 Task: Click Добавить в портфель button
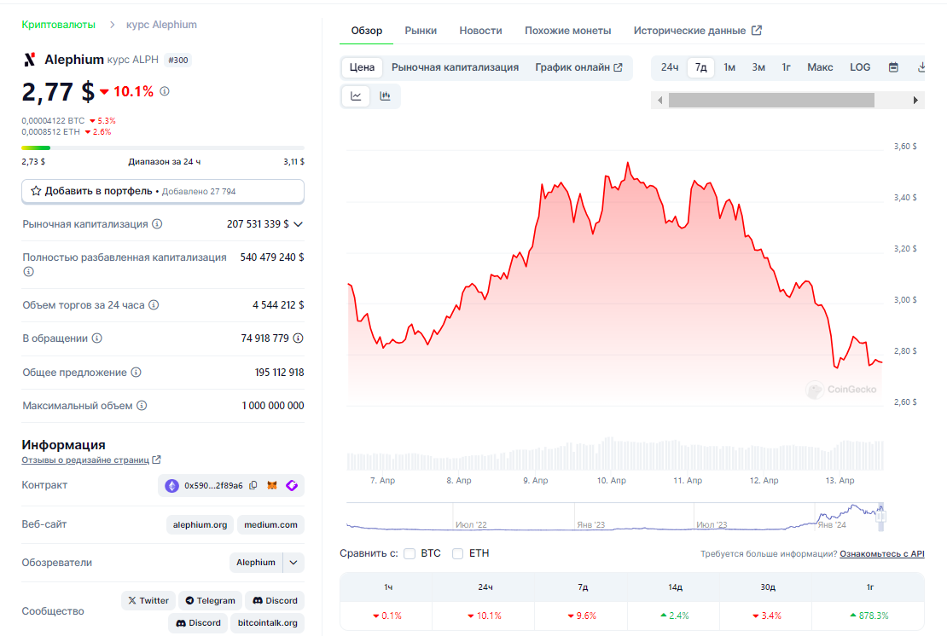(162, 191)
